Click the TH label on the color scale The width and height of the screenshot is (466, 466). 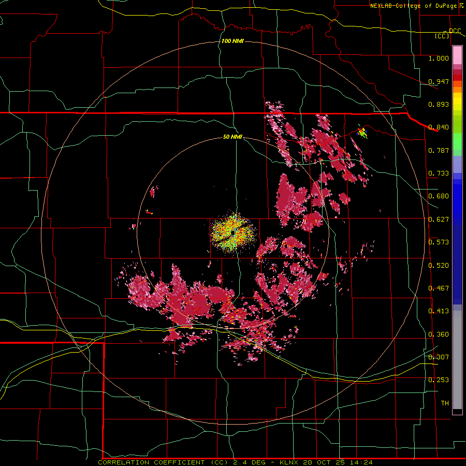tap(445, 403)
